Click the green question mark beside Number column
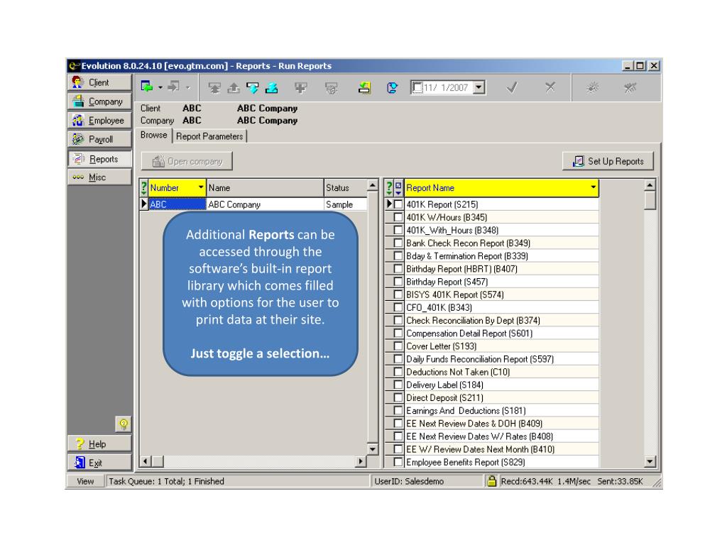727x545 pixels. tap(143, 187)
